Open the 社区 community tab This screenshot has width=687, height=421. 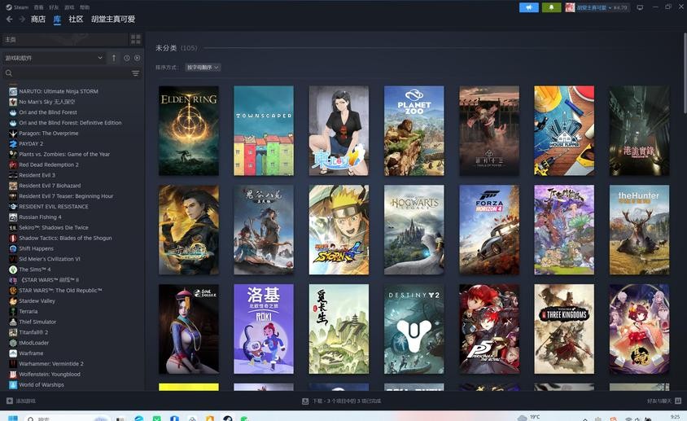[x=76, y=20]
